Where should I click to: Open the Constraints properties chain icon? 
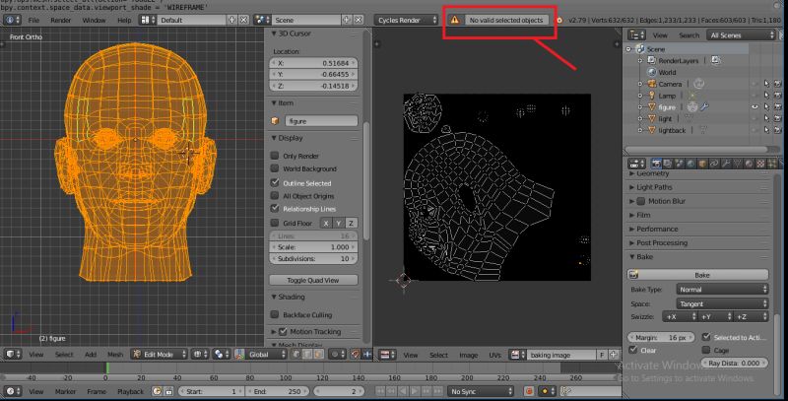pyautogui.click(x=714, y=164)
